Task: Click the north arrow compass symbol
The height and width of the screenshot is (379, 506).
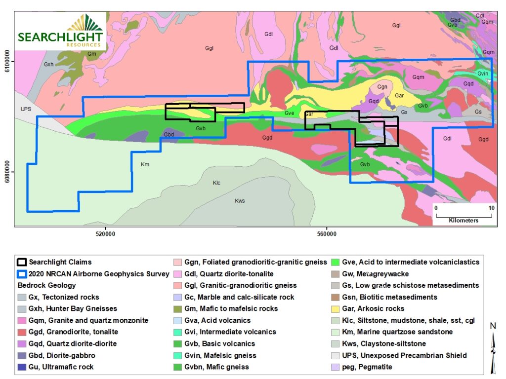Action: click(x=493, y=348)
